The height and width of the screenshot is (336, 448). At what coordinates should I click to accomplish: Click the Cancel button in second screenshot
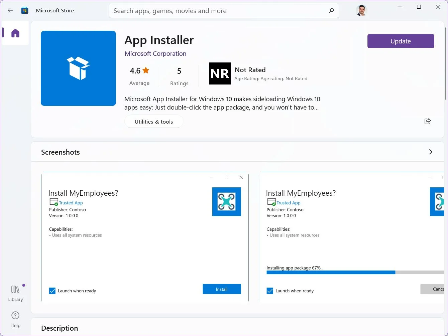(432, 289)
